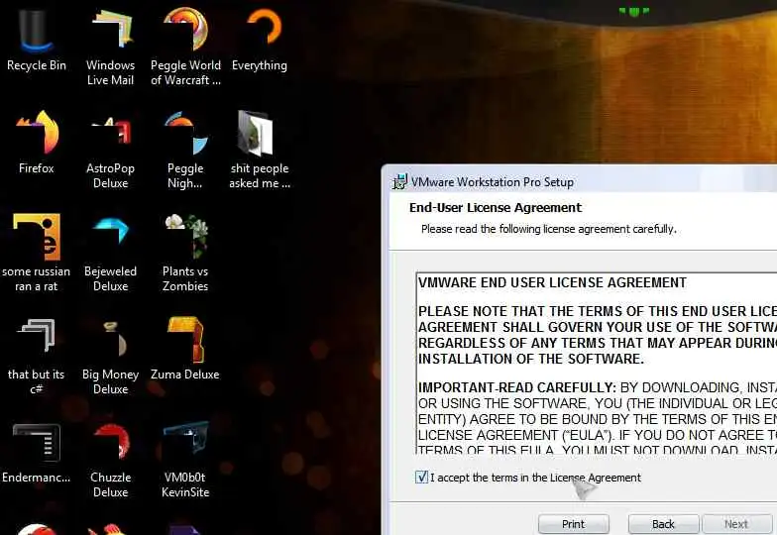Click the Back button in setup
Screen dimensions: 777x535
tap(663, 524)
